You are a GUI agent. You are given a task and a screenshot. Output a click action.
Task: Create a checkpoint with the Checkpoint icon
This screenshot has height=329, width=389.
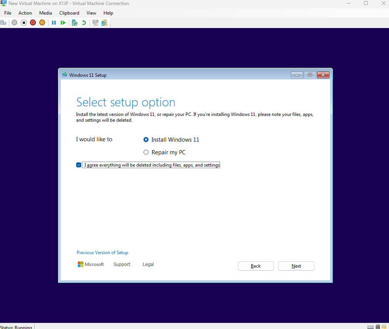click(75, 23)
